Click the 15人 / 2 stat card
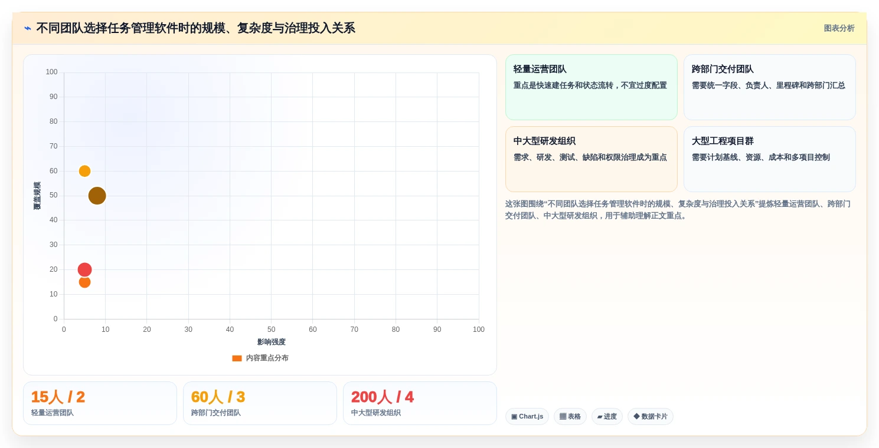Screen dimensions: 879x448 100,403
